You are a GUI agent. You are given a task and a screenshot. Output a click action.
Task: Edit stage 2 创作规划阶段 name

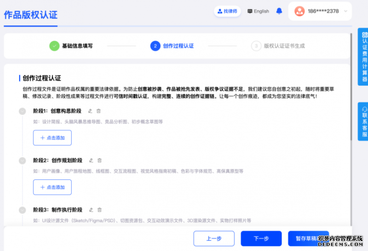(x=91, y=161)
